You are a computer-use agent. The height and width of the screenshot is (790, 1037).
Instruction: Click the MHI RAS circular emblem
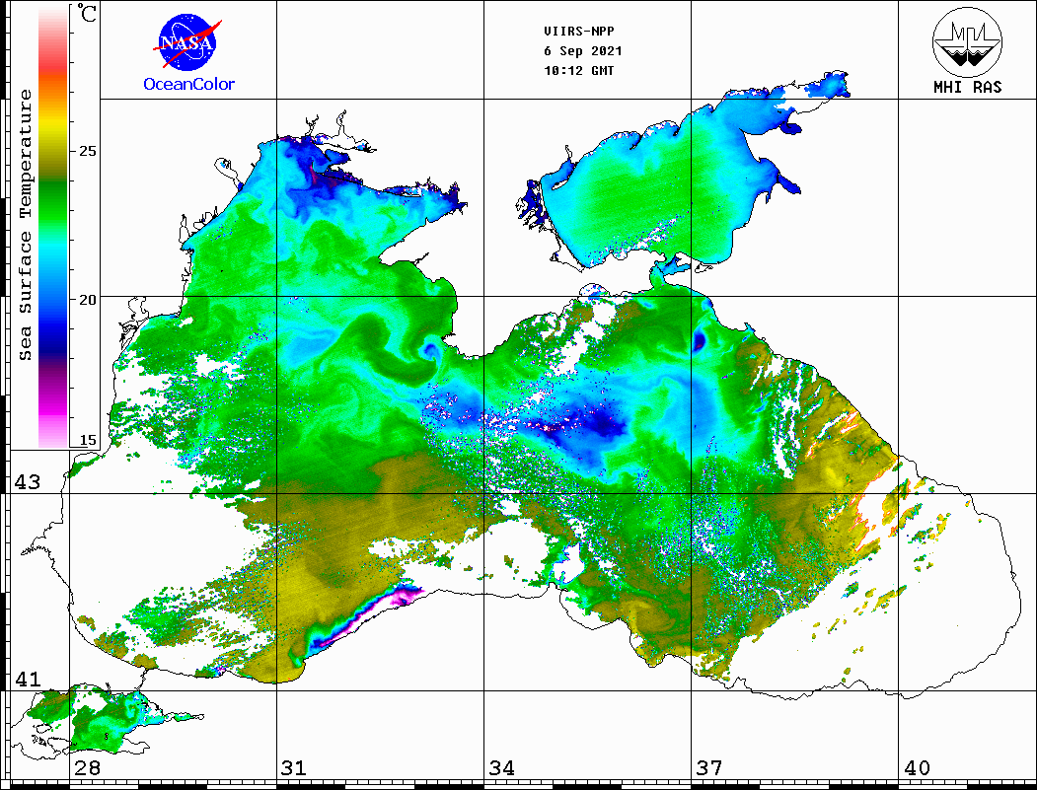point(967,41)
